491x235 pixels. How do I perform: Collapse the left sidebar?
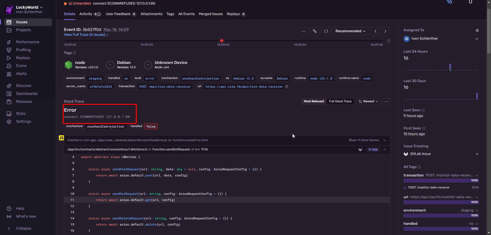(x=23, y=228)
